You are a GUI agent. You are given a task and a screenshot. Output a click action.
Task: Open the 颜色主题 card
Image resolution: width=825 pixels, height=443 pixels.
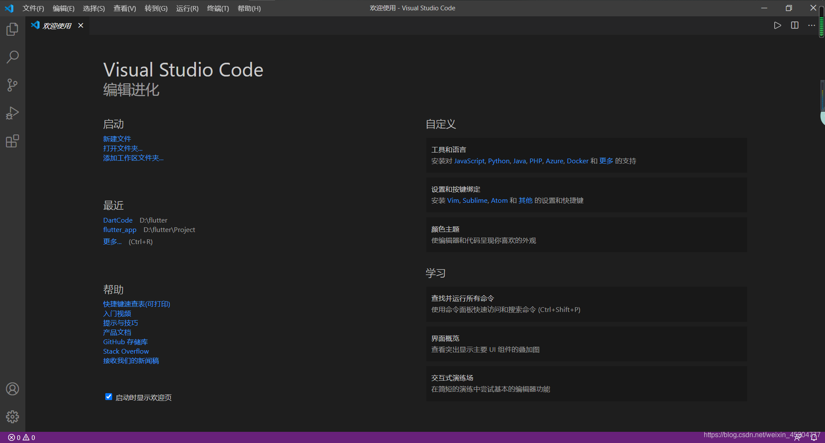click(587, 235)
